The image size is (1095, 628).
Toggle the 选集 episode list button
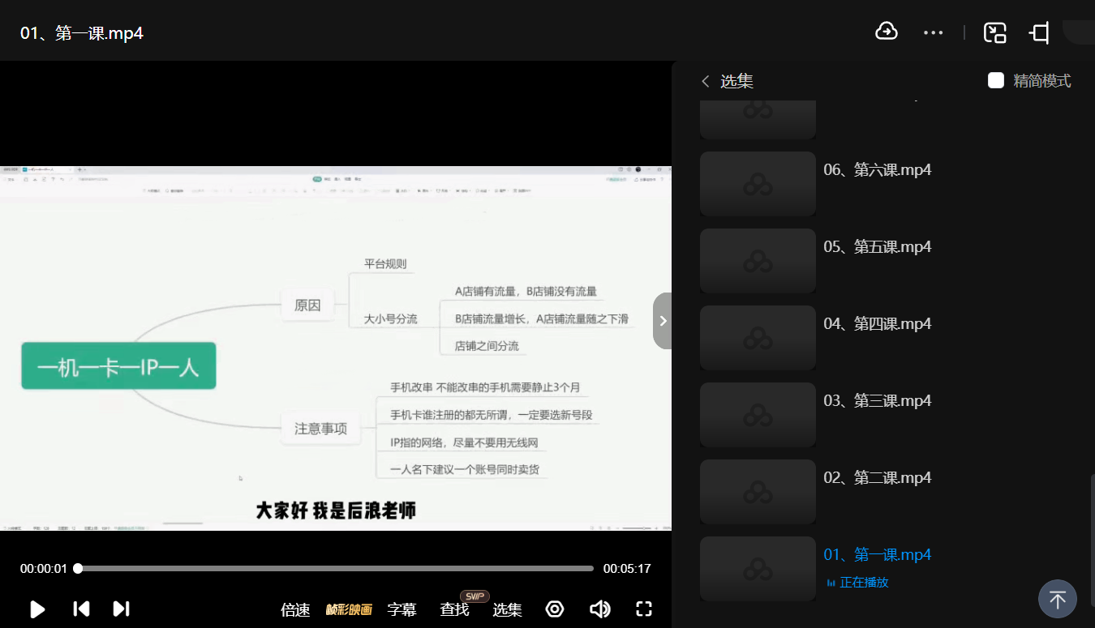[x=507, y=610]
